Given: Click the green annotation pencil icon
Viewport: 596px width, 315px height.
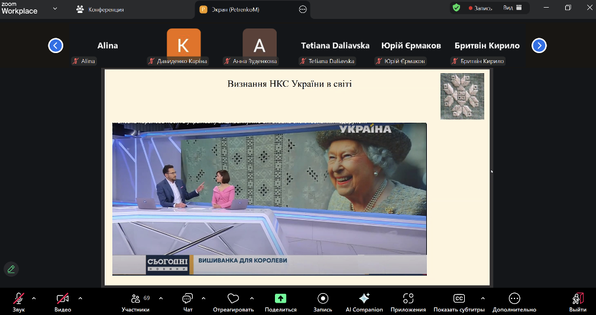Looking at the screenshot, I should tap(11, 269).
